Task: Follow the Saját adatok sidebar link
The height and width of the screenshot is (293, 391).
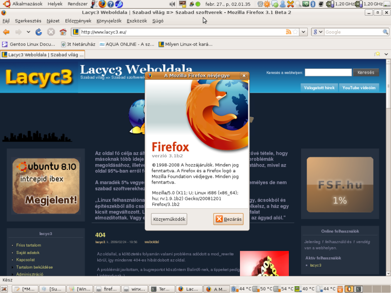Action: 28,252
